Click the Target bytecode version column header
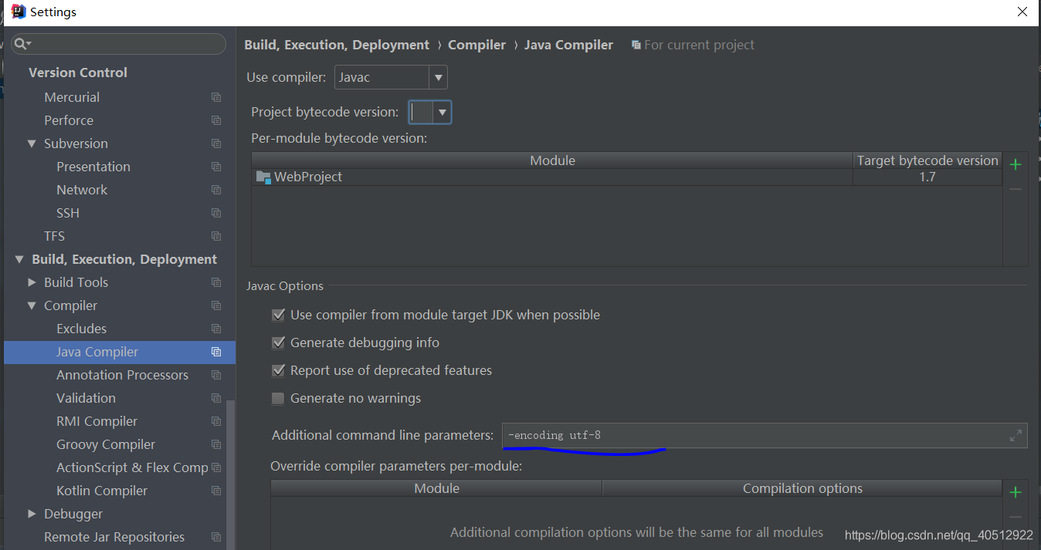 pos(927,160)
